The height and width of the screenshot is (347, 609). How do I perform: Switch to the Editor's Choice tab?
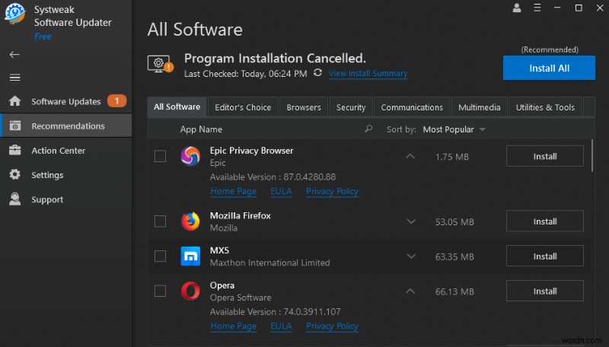click(x=243, y=107)
